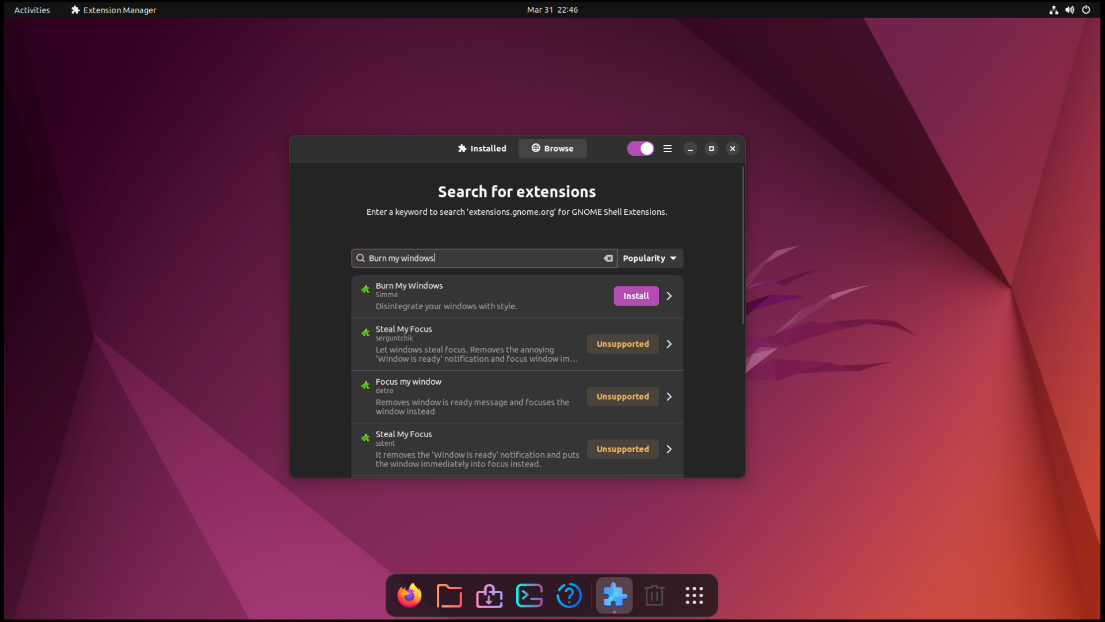Install the Burn My Windows extension
The width and height of the screenshot is (1105, 622).
(636, 296)
